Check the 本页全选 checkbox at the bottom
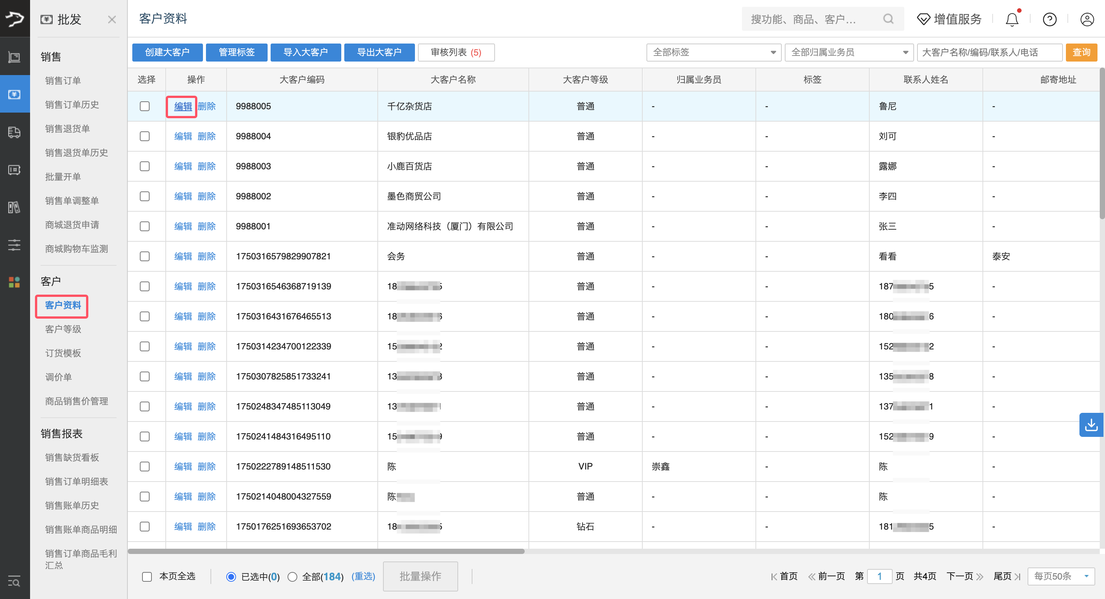The width and height of the screenshot is (1105, 599). click(146, 576)
